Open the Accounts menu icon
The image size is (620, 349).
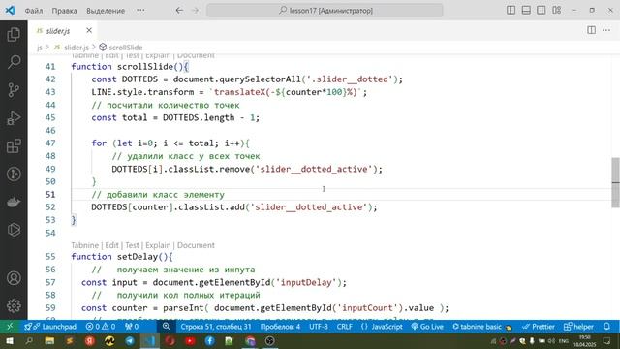point(14,278)
